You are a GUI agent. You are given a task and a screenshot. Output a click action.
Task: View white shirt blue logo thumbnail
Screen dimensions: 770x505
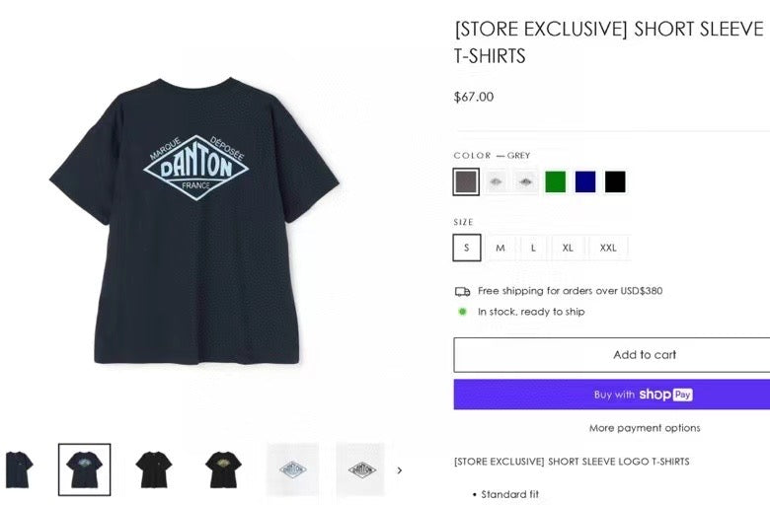coord(292,469)
